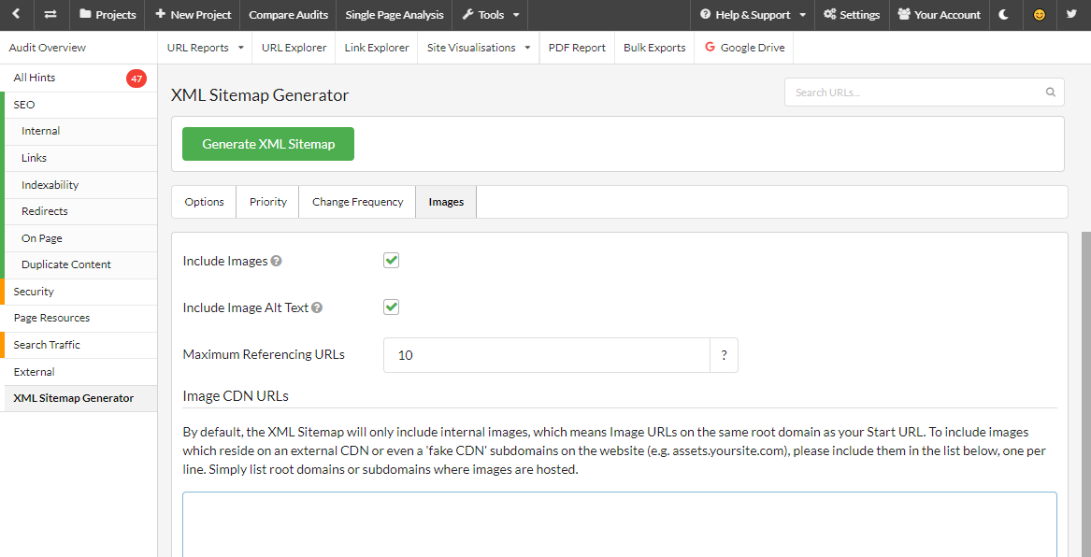Click the page vertical scrollbar

pyautogui.click(x=1086, y=394)
